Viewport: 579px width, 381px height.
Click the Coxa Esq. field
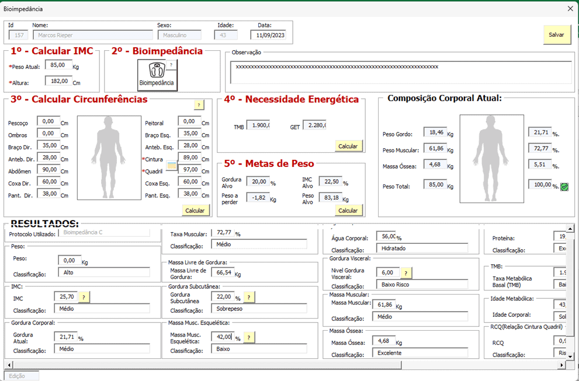tap(189, 181)
